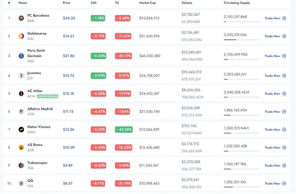Click the AC Milan logo icon
Screen dimensions: 296x194
(x=21, y=94)
